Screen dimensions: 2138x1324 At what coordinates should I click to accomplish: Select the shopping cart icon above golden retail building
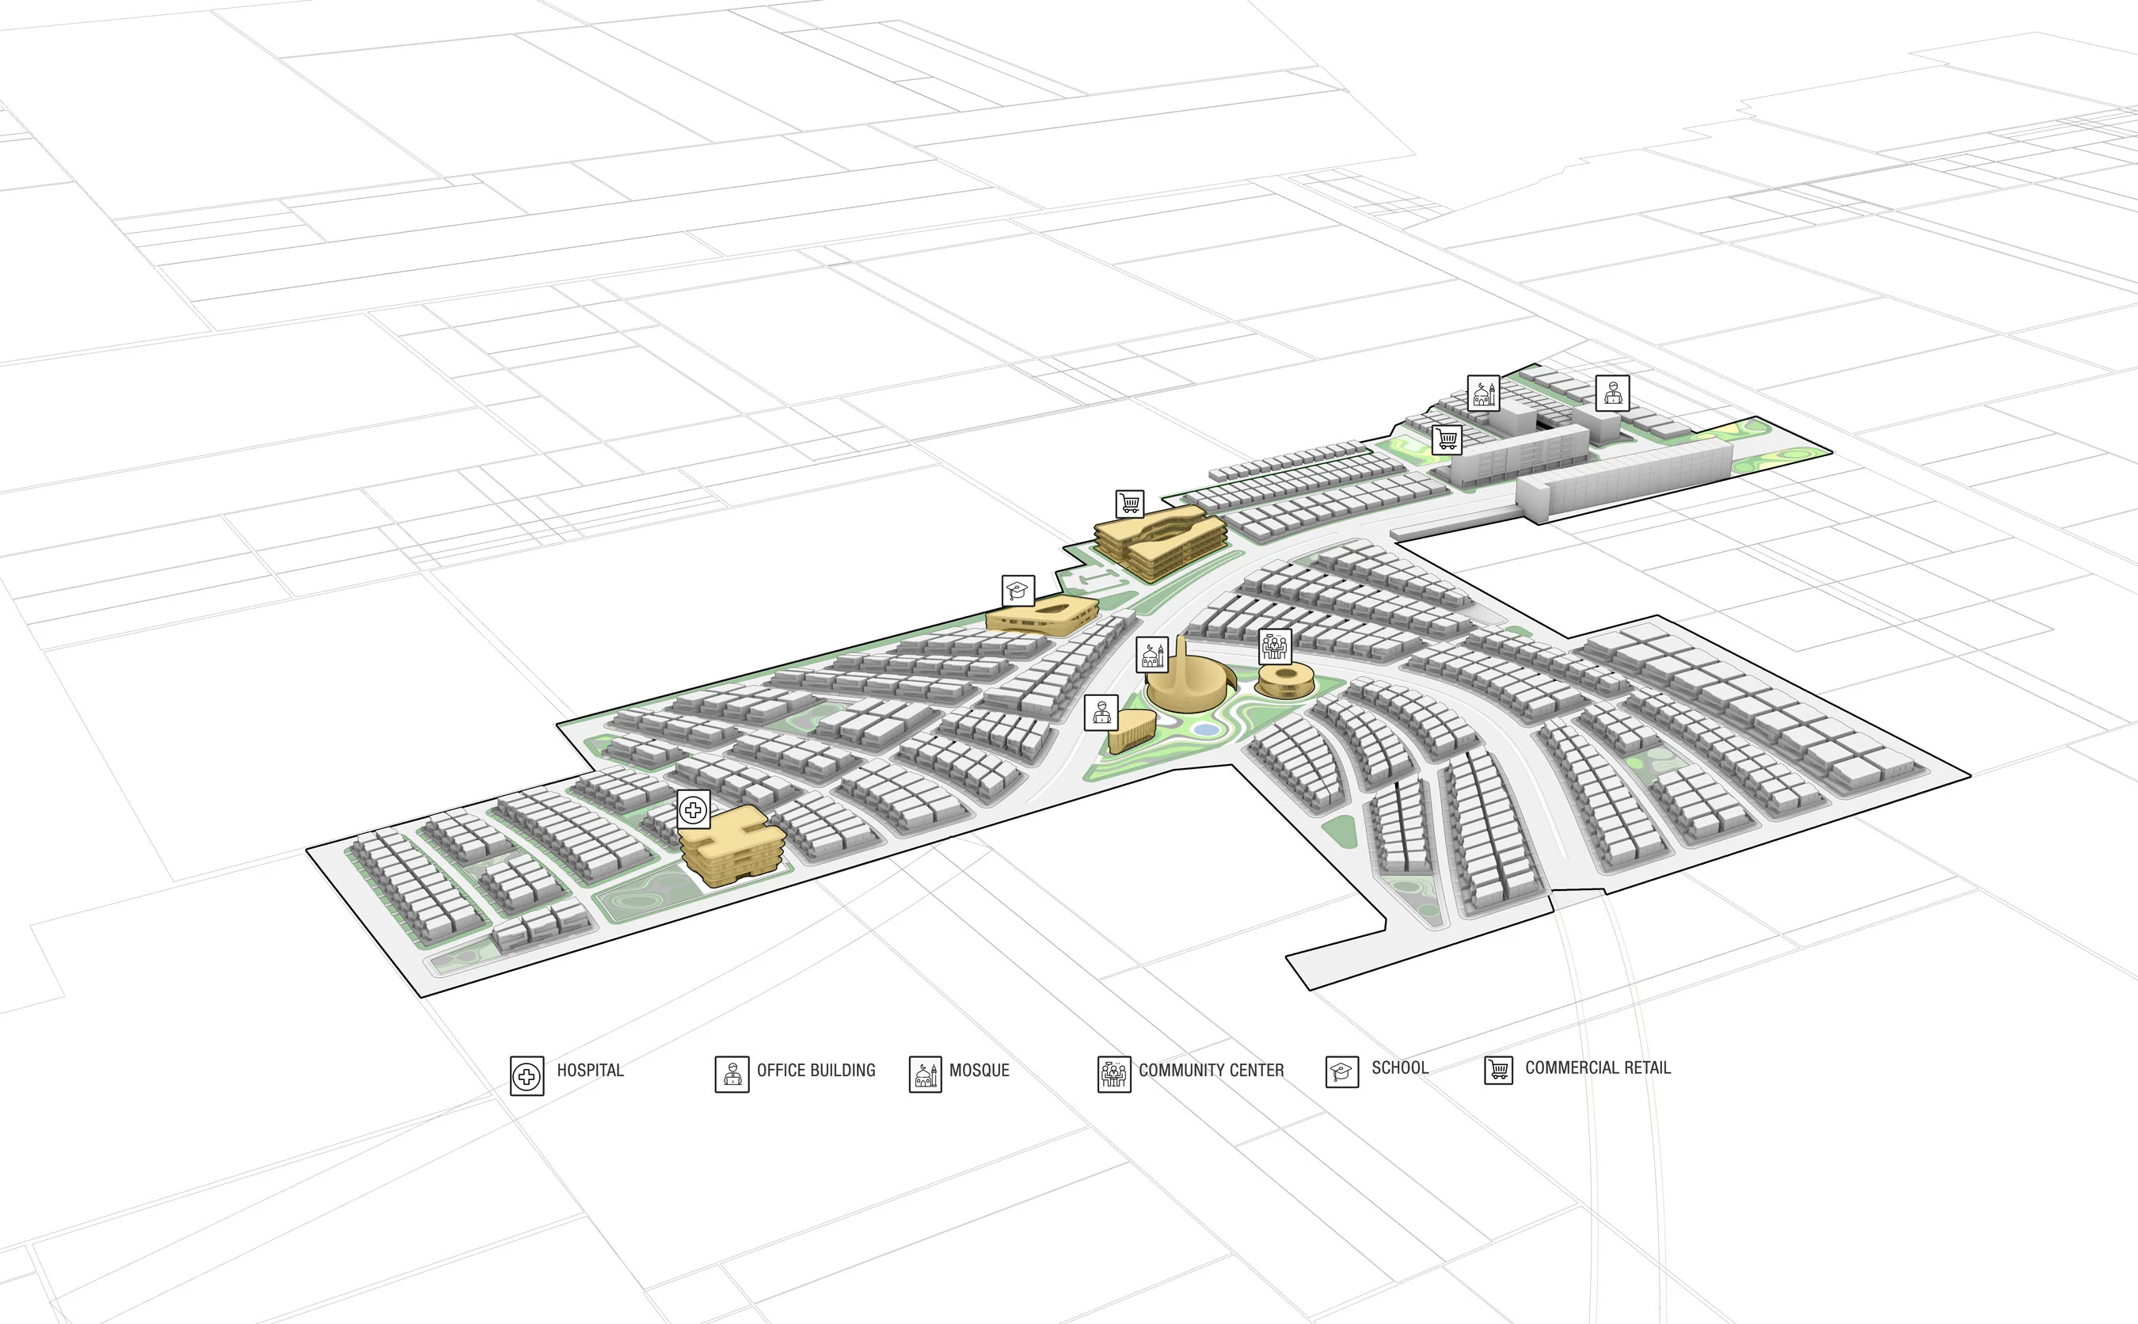pos(1130,504)
